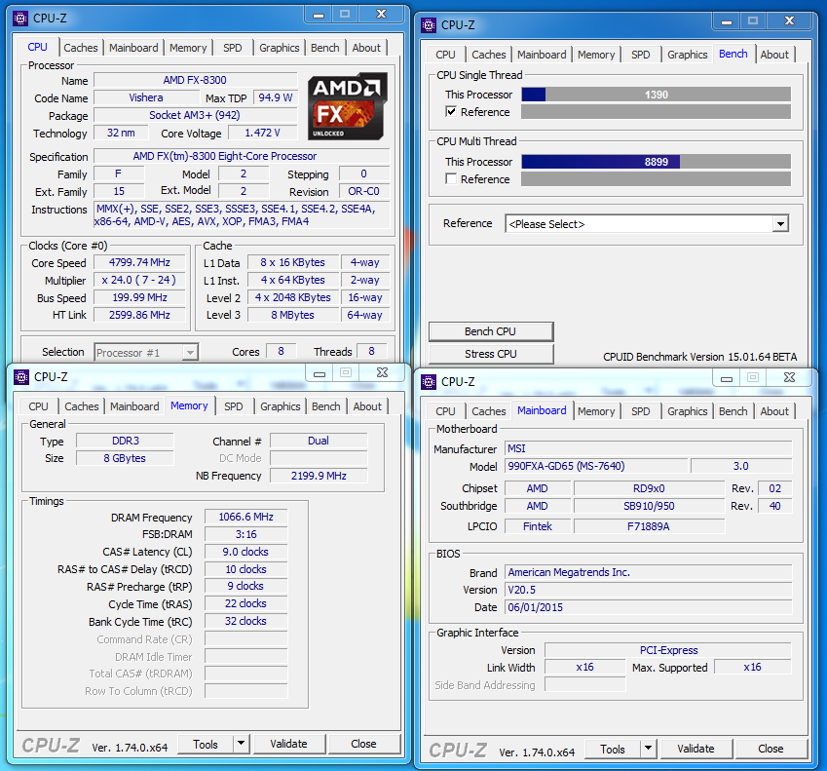The width and height of the screenshot is (827, 771).
Task: Switch to Caches tab in top-left CPU window
Action: (81, 48)
